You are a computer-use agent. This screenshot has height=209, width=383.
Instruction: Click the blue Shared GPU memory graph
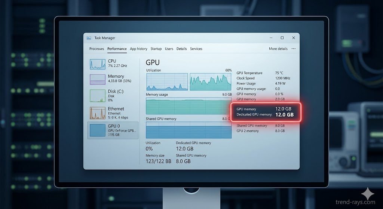(x=189, y=130)
